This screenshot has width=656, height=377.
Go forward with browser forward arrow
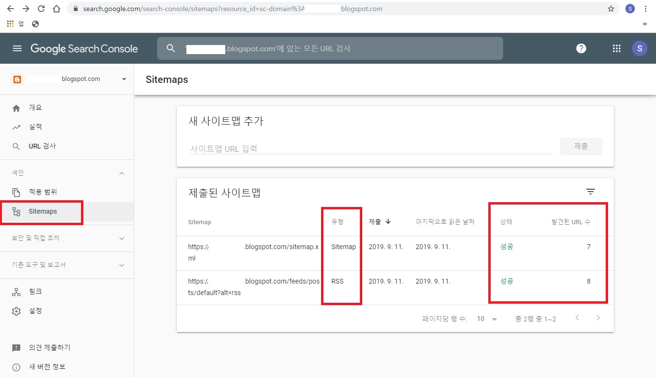26,9
